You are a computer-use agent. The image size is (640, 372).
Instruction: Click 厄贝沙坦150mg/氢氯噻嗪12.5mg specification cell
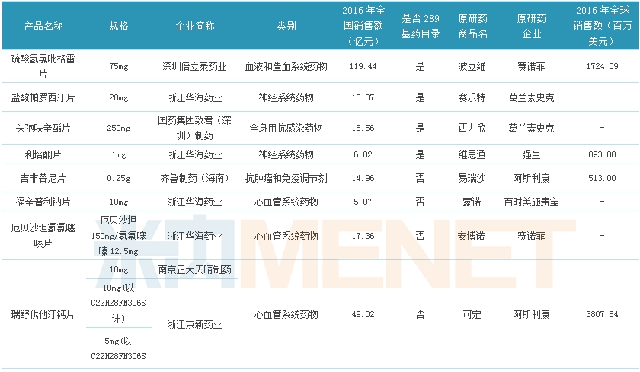point(119,236)
